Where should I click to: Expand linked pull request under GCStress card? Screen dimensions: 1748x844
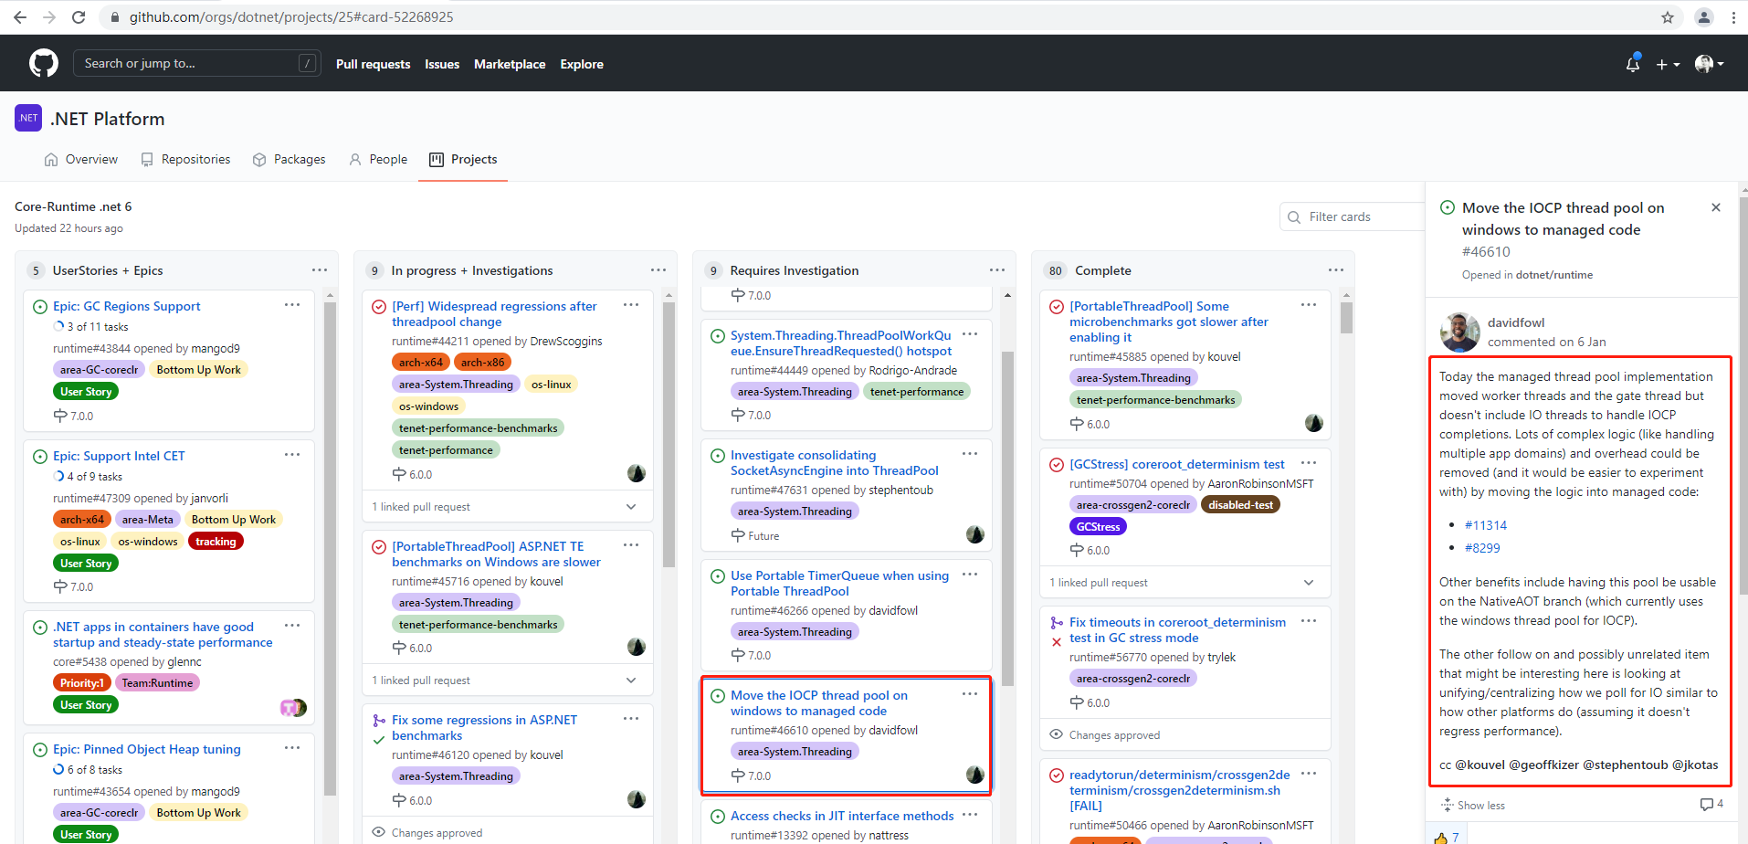(x=1309, y=583)
